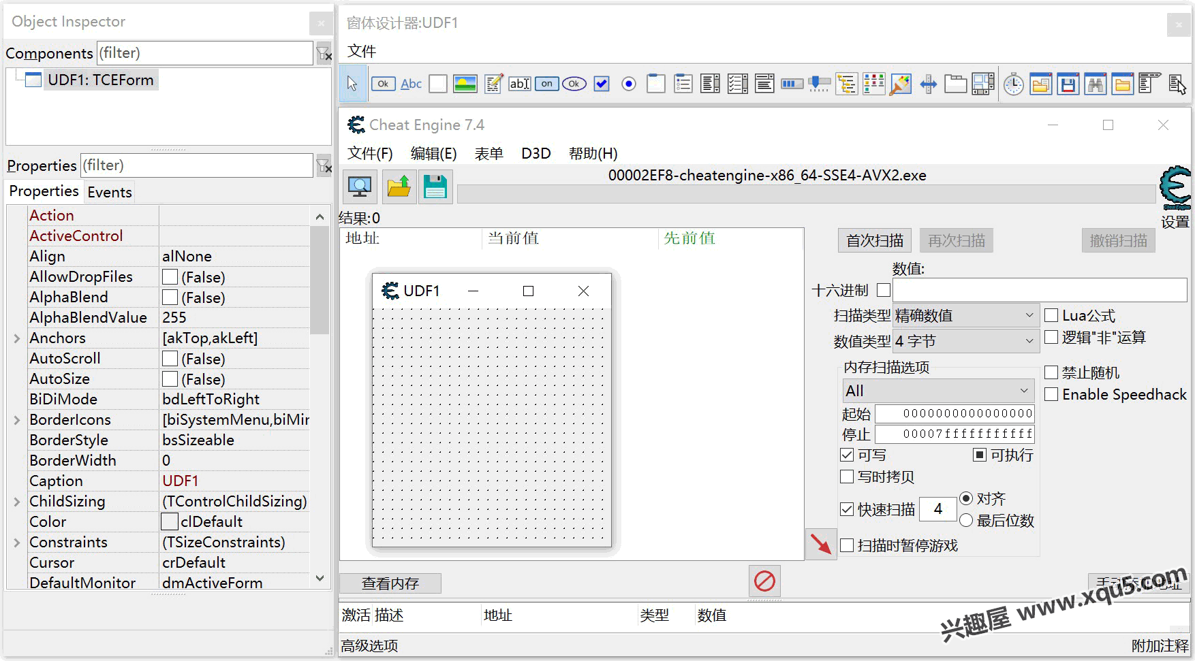Image resolution: width=1195 pixels, height=661 pixels.
Task: Pick the Ok button component in the palette
Action: (384, 84)
